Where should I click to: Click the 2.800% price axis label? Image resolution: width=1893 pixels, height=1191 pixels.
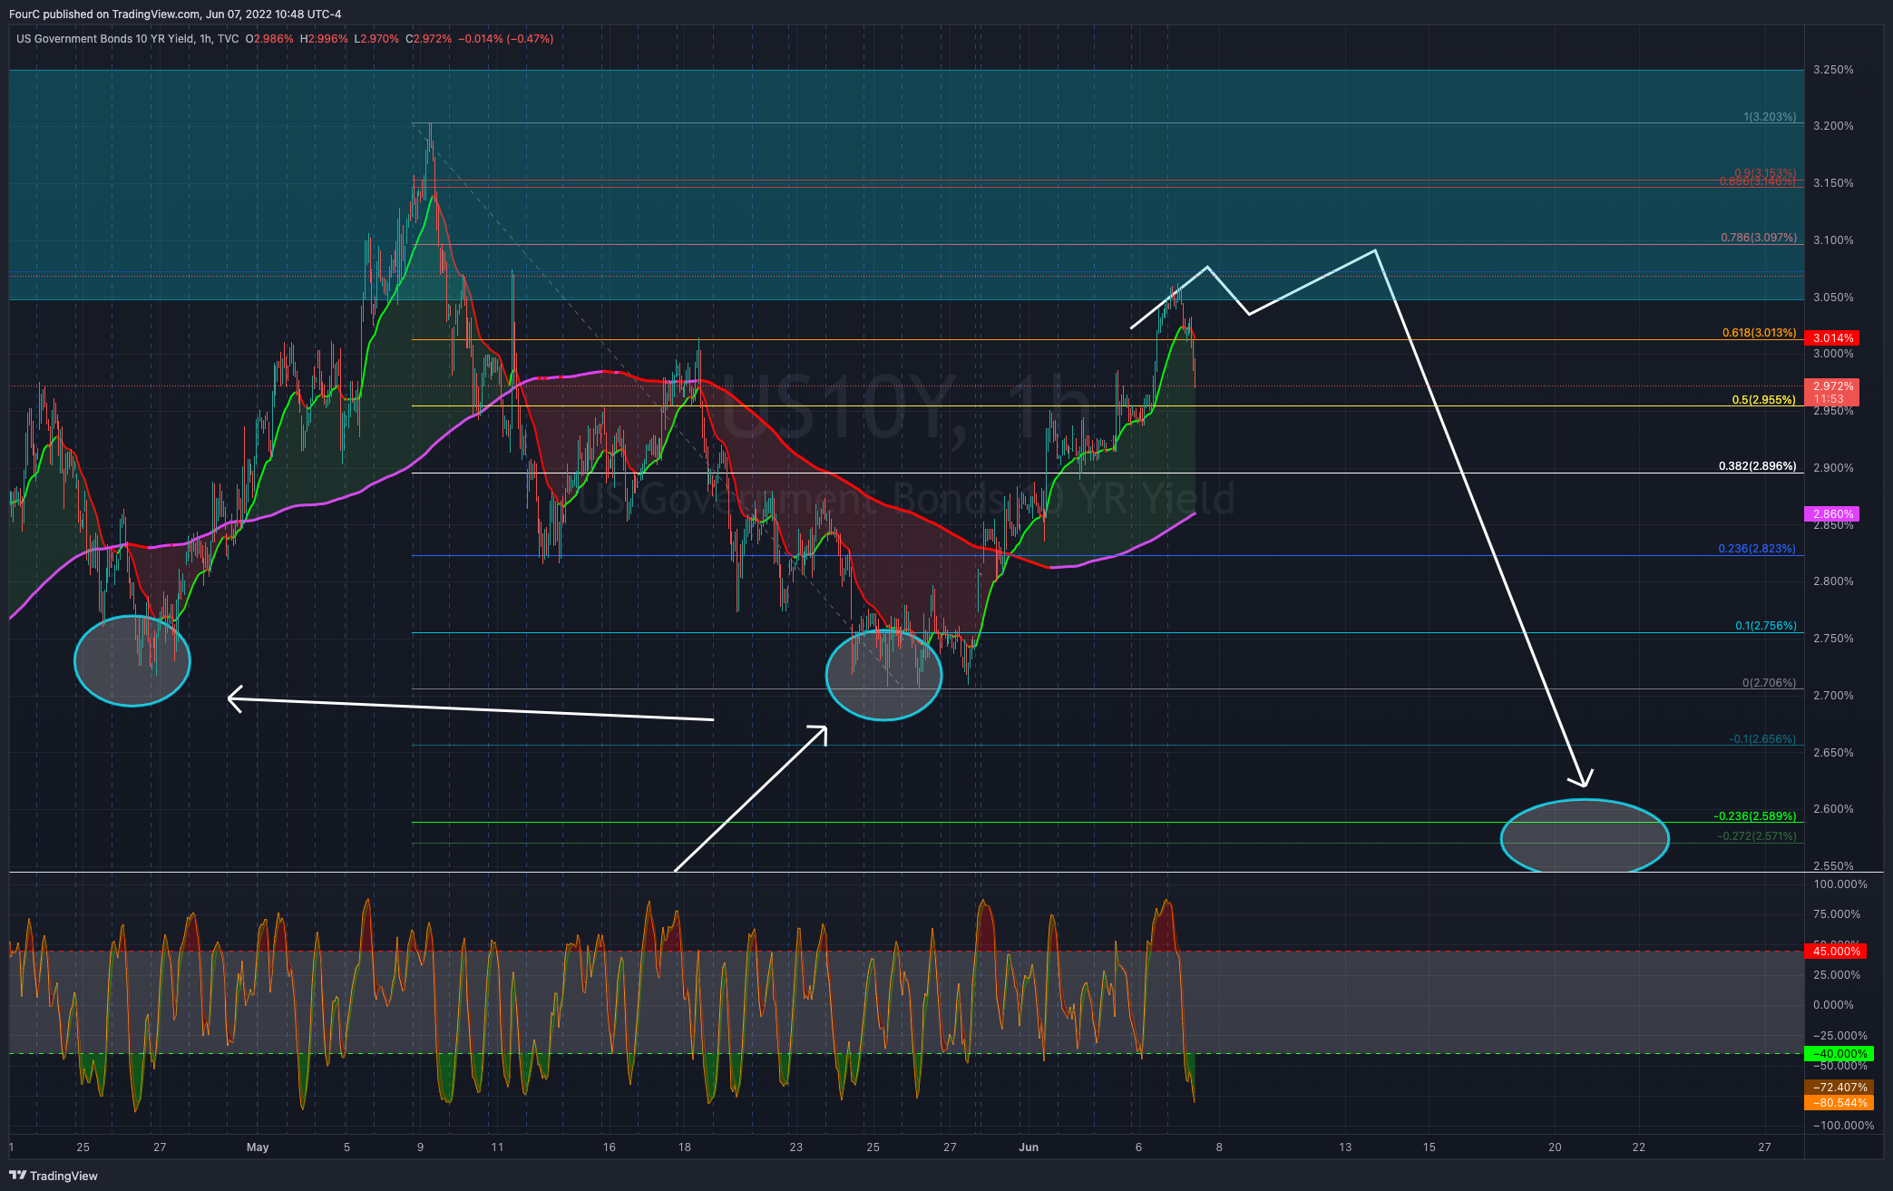click(1833, 581)
